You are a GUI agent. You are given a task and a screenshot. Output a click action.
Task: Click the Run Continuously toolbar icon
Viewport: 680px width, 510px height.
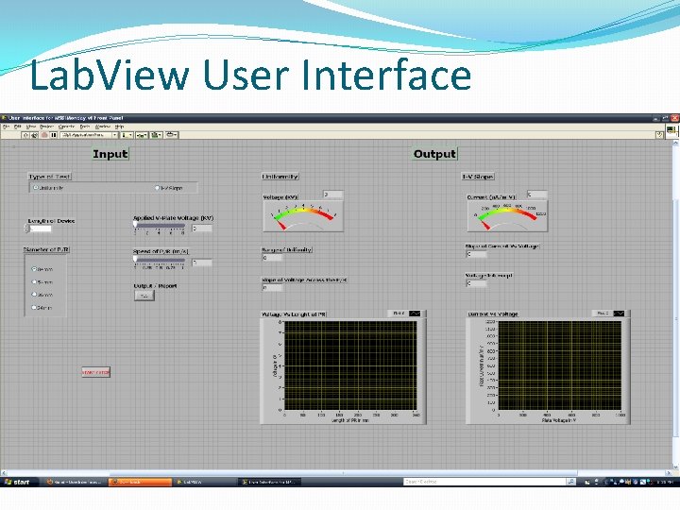pyautogui.click(x=34, y=135)
